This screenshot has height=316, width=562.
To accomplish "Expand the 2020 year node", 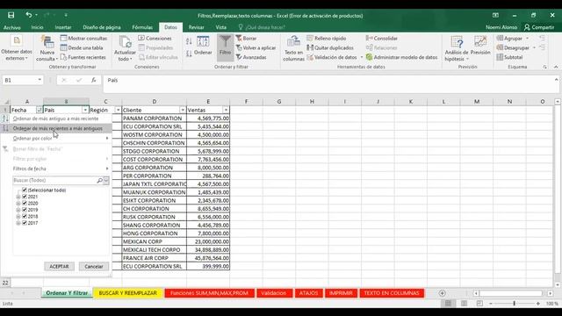I will click(18, 203).
